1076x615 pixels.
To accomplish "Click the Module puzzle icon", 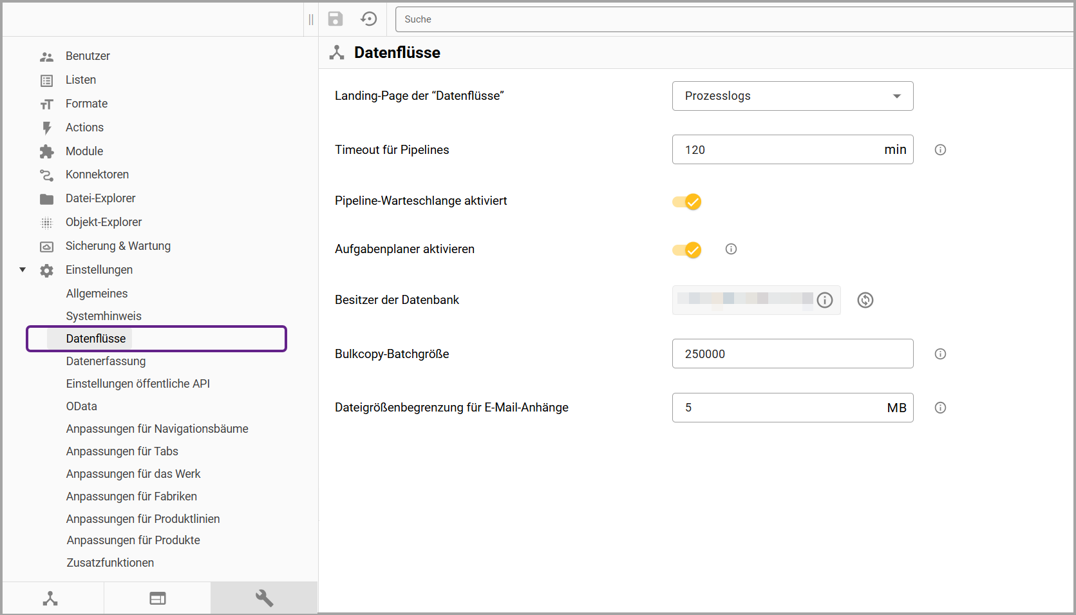I will 46,151.
